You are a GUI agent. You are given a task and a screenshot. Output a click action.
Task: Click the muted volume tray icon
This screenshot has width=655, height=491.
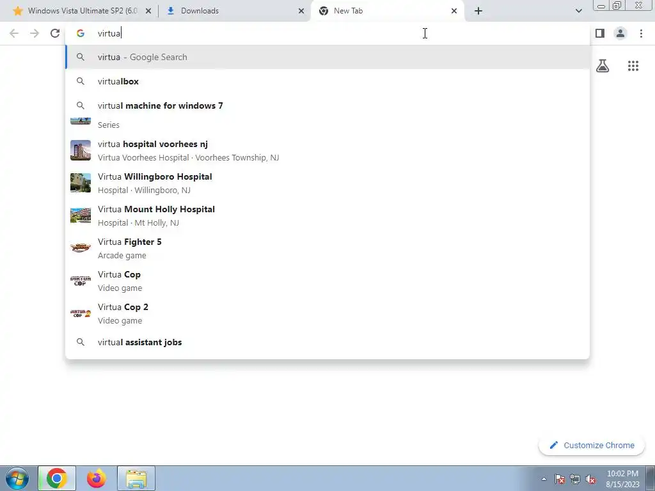point(590,479)
